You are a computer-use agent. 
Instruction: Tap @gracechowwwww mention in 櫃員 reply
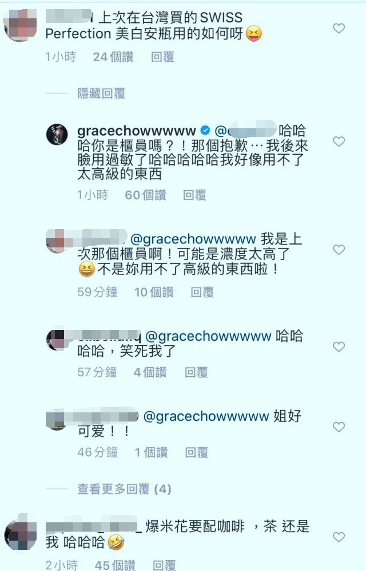pos(193,239)
